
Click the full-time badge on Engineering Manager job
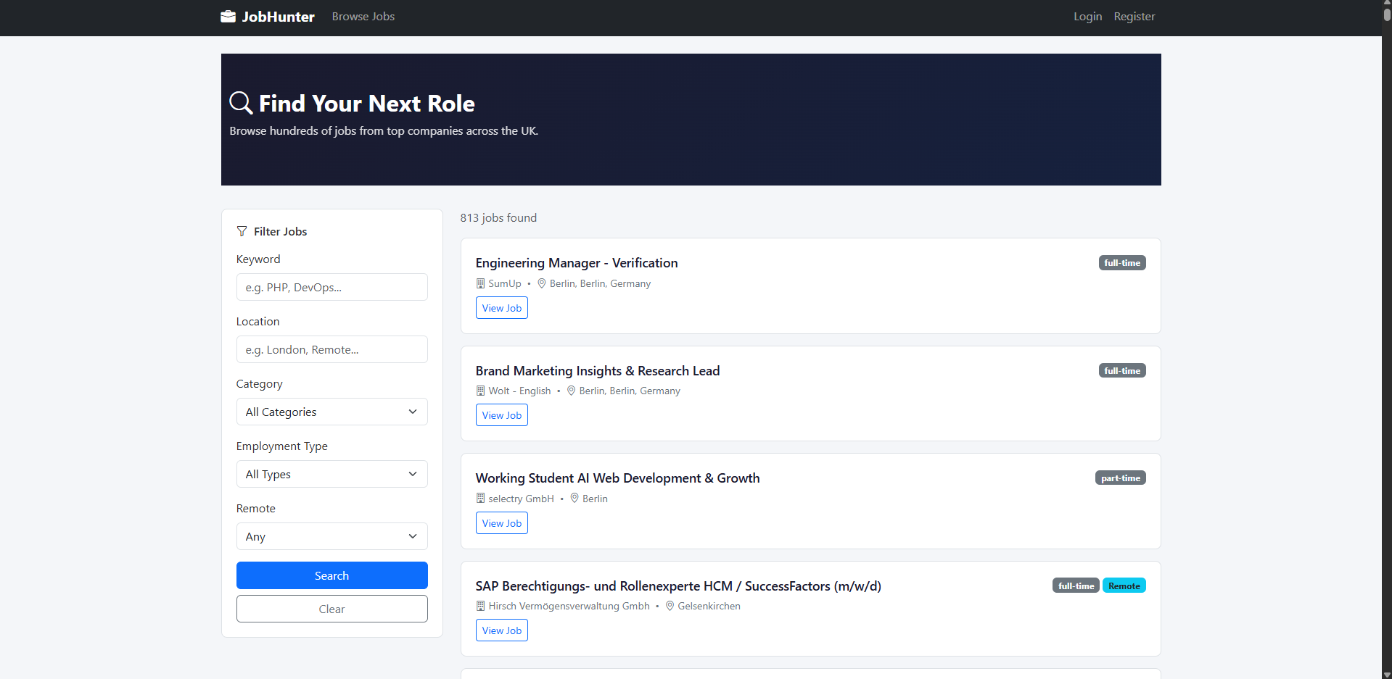click(x=1122, y=263)
